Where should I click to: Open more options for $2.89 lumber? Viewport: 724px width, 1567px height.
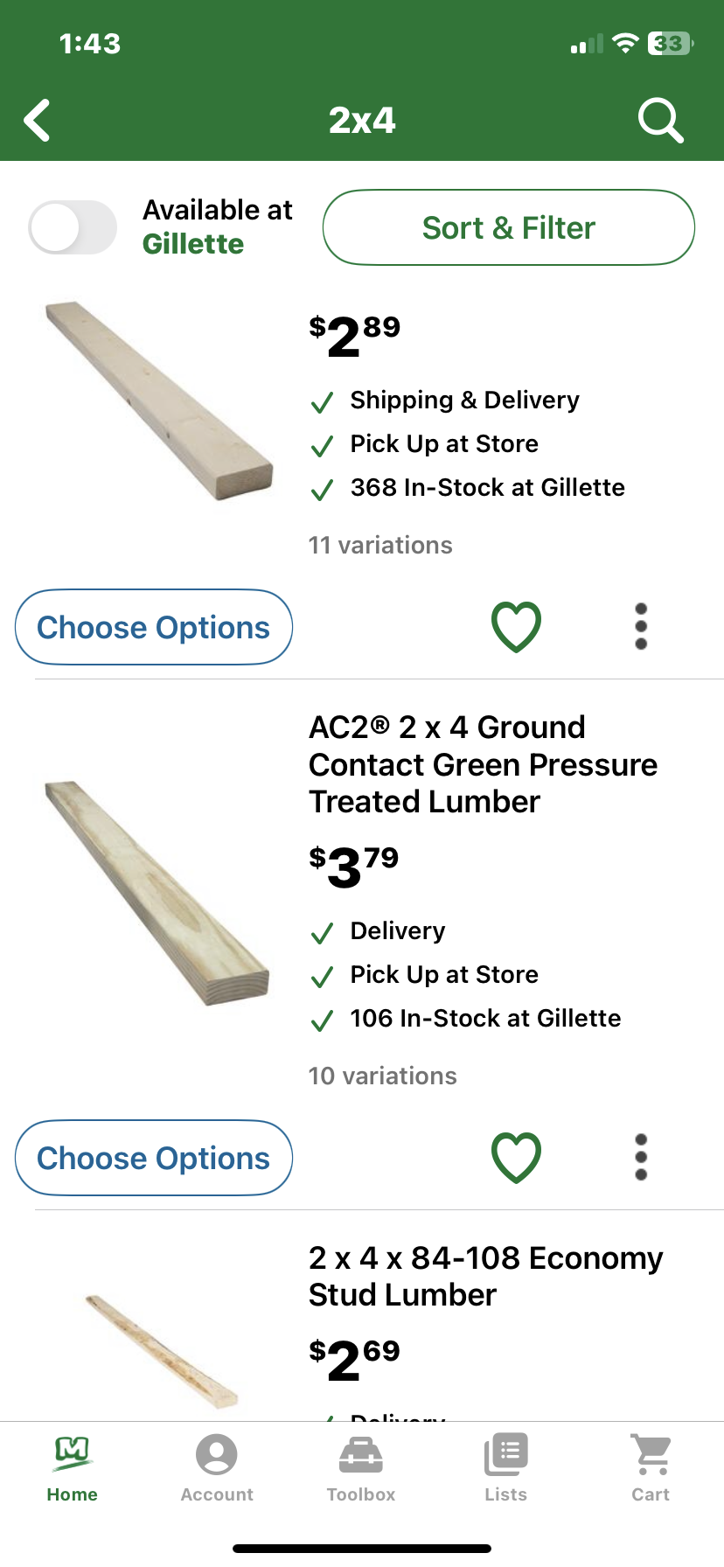pyautogui.click(x=641, y=626)
